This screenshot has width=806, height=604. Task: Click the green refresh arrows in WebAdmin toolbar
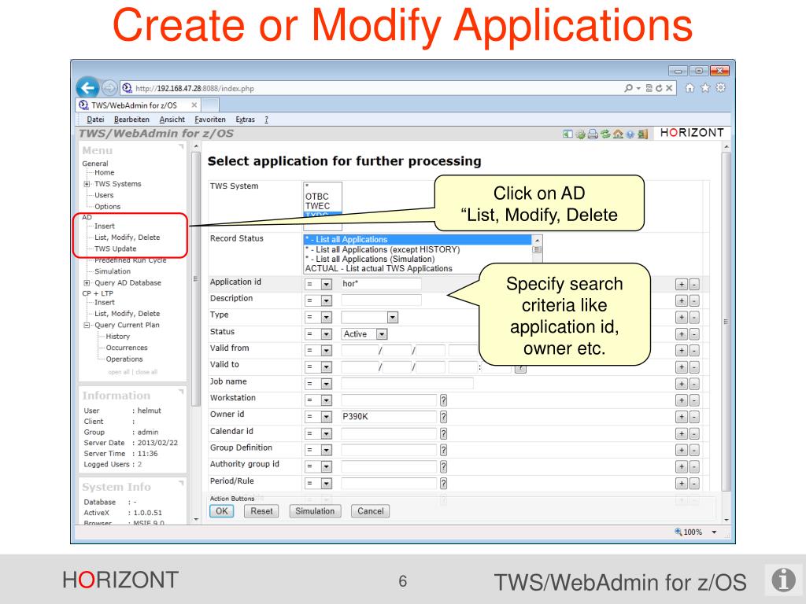(x=605, y=134)
